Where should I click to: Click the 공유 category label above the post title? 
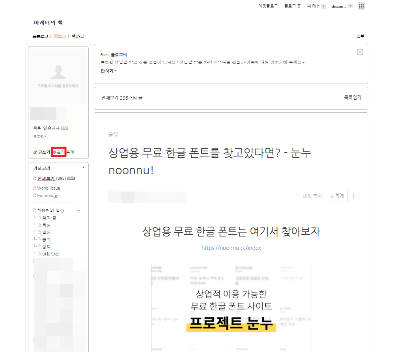point(113,134)
